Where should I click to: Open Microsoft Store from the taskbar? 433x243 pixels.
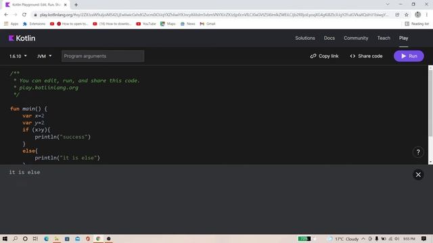coord(67,238)
